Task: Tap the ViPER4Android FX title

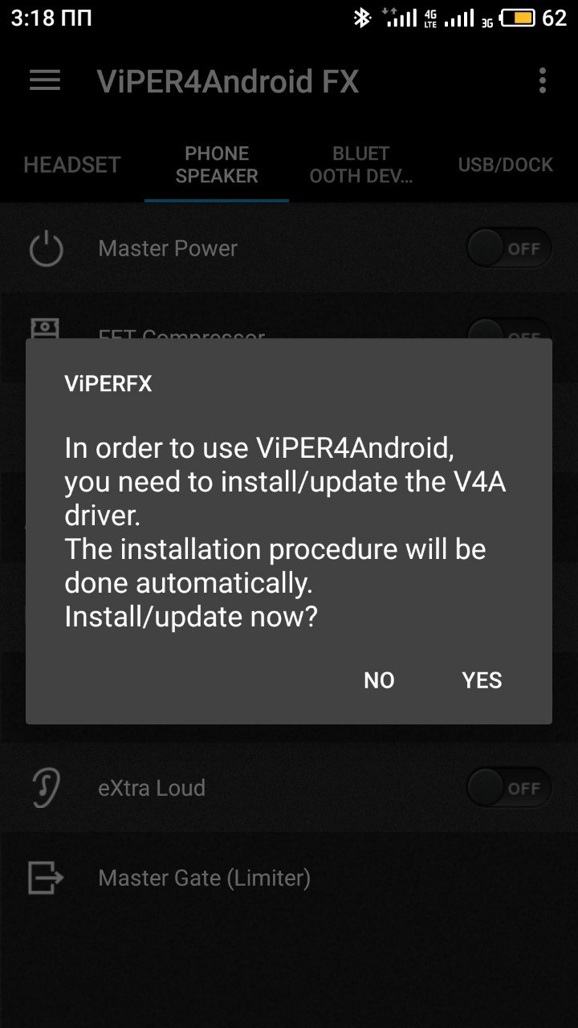Action: (228, 82)
